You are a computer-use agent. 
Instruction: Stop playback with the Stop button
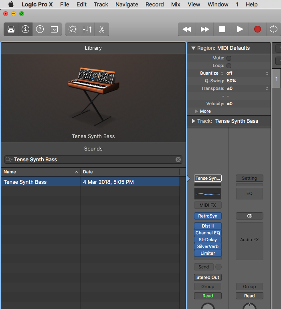coord(222,29)
